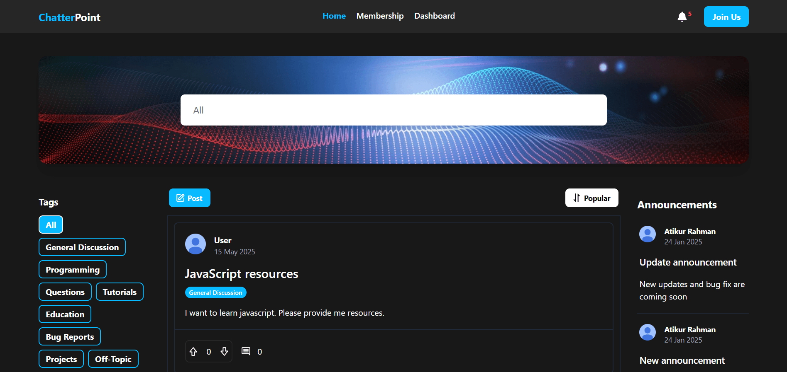
Task: Filter by the Tutorials tag
Action: click(x=120, y=292)
